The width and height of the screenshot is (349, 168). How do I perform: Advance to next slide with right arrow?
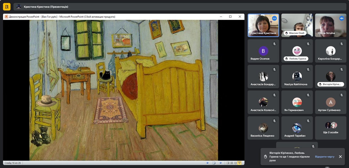[221, 163]
